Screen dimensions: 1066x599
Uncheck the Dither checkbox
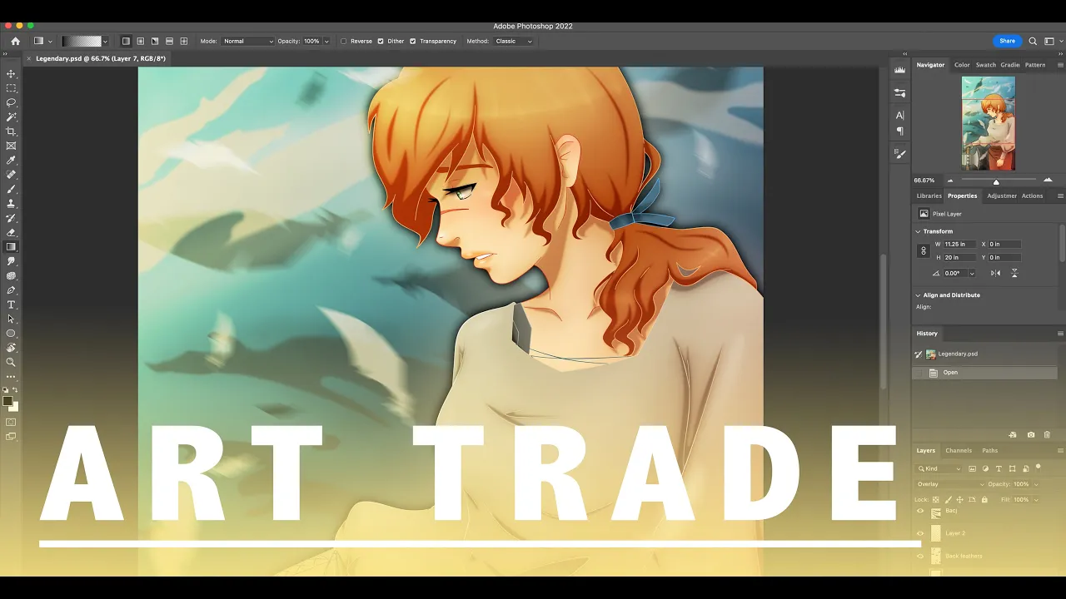click(381, 41)
